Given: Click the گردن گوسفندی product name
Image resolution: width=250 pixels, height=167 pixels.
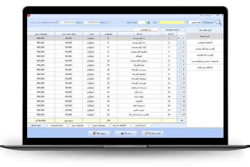Looking at the screenshot, I should 139,47.
